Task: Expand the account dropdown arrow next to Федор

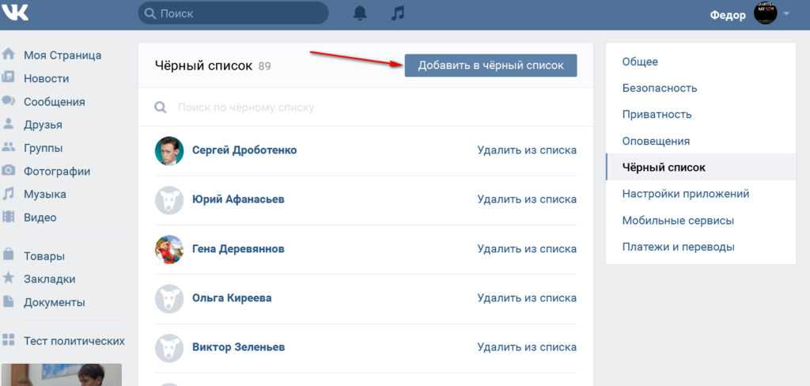Action: [786, 14]
